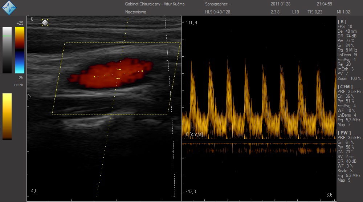Viewport: 363px width, 202px height.
Task: Click the 6,6 time scale value
Action: click(330, 195)
